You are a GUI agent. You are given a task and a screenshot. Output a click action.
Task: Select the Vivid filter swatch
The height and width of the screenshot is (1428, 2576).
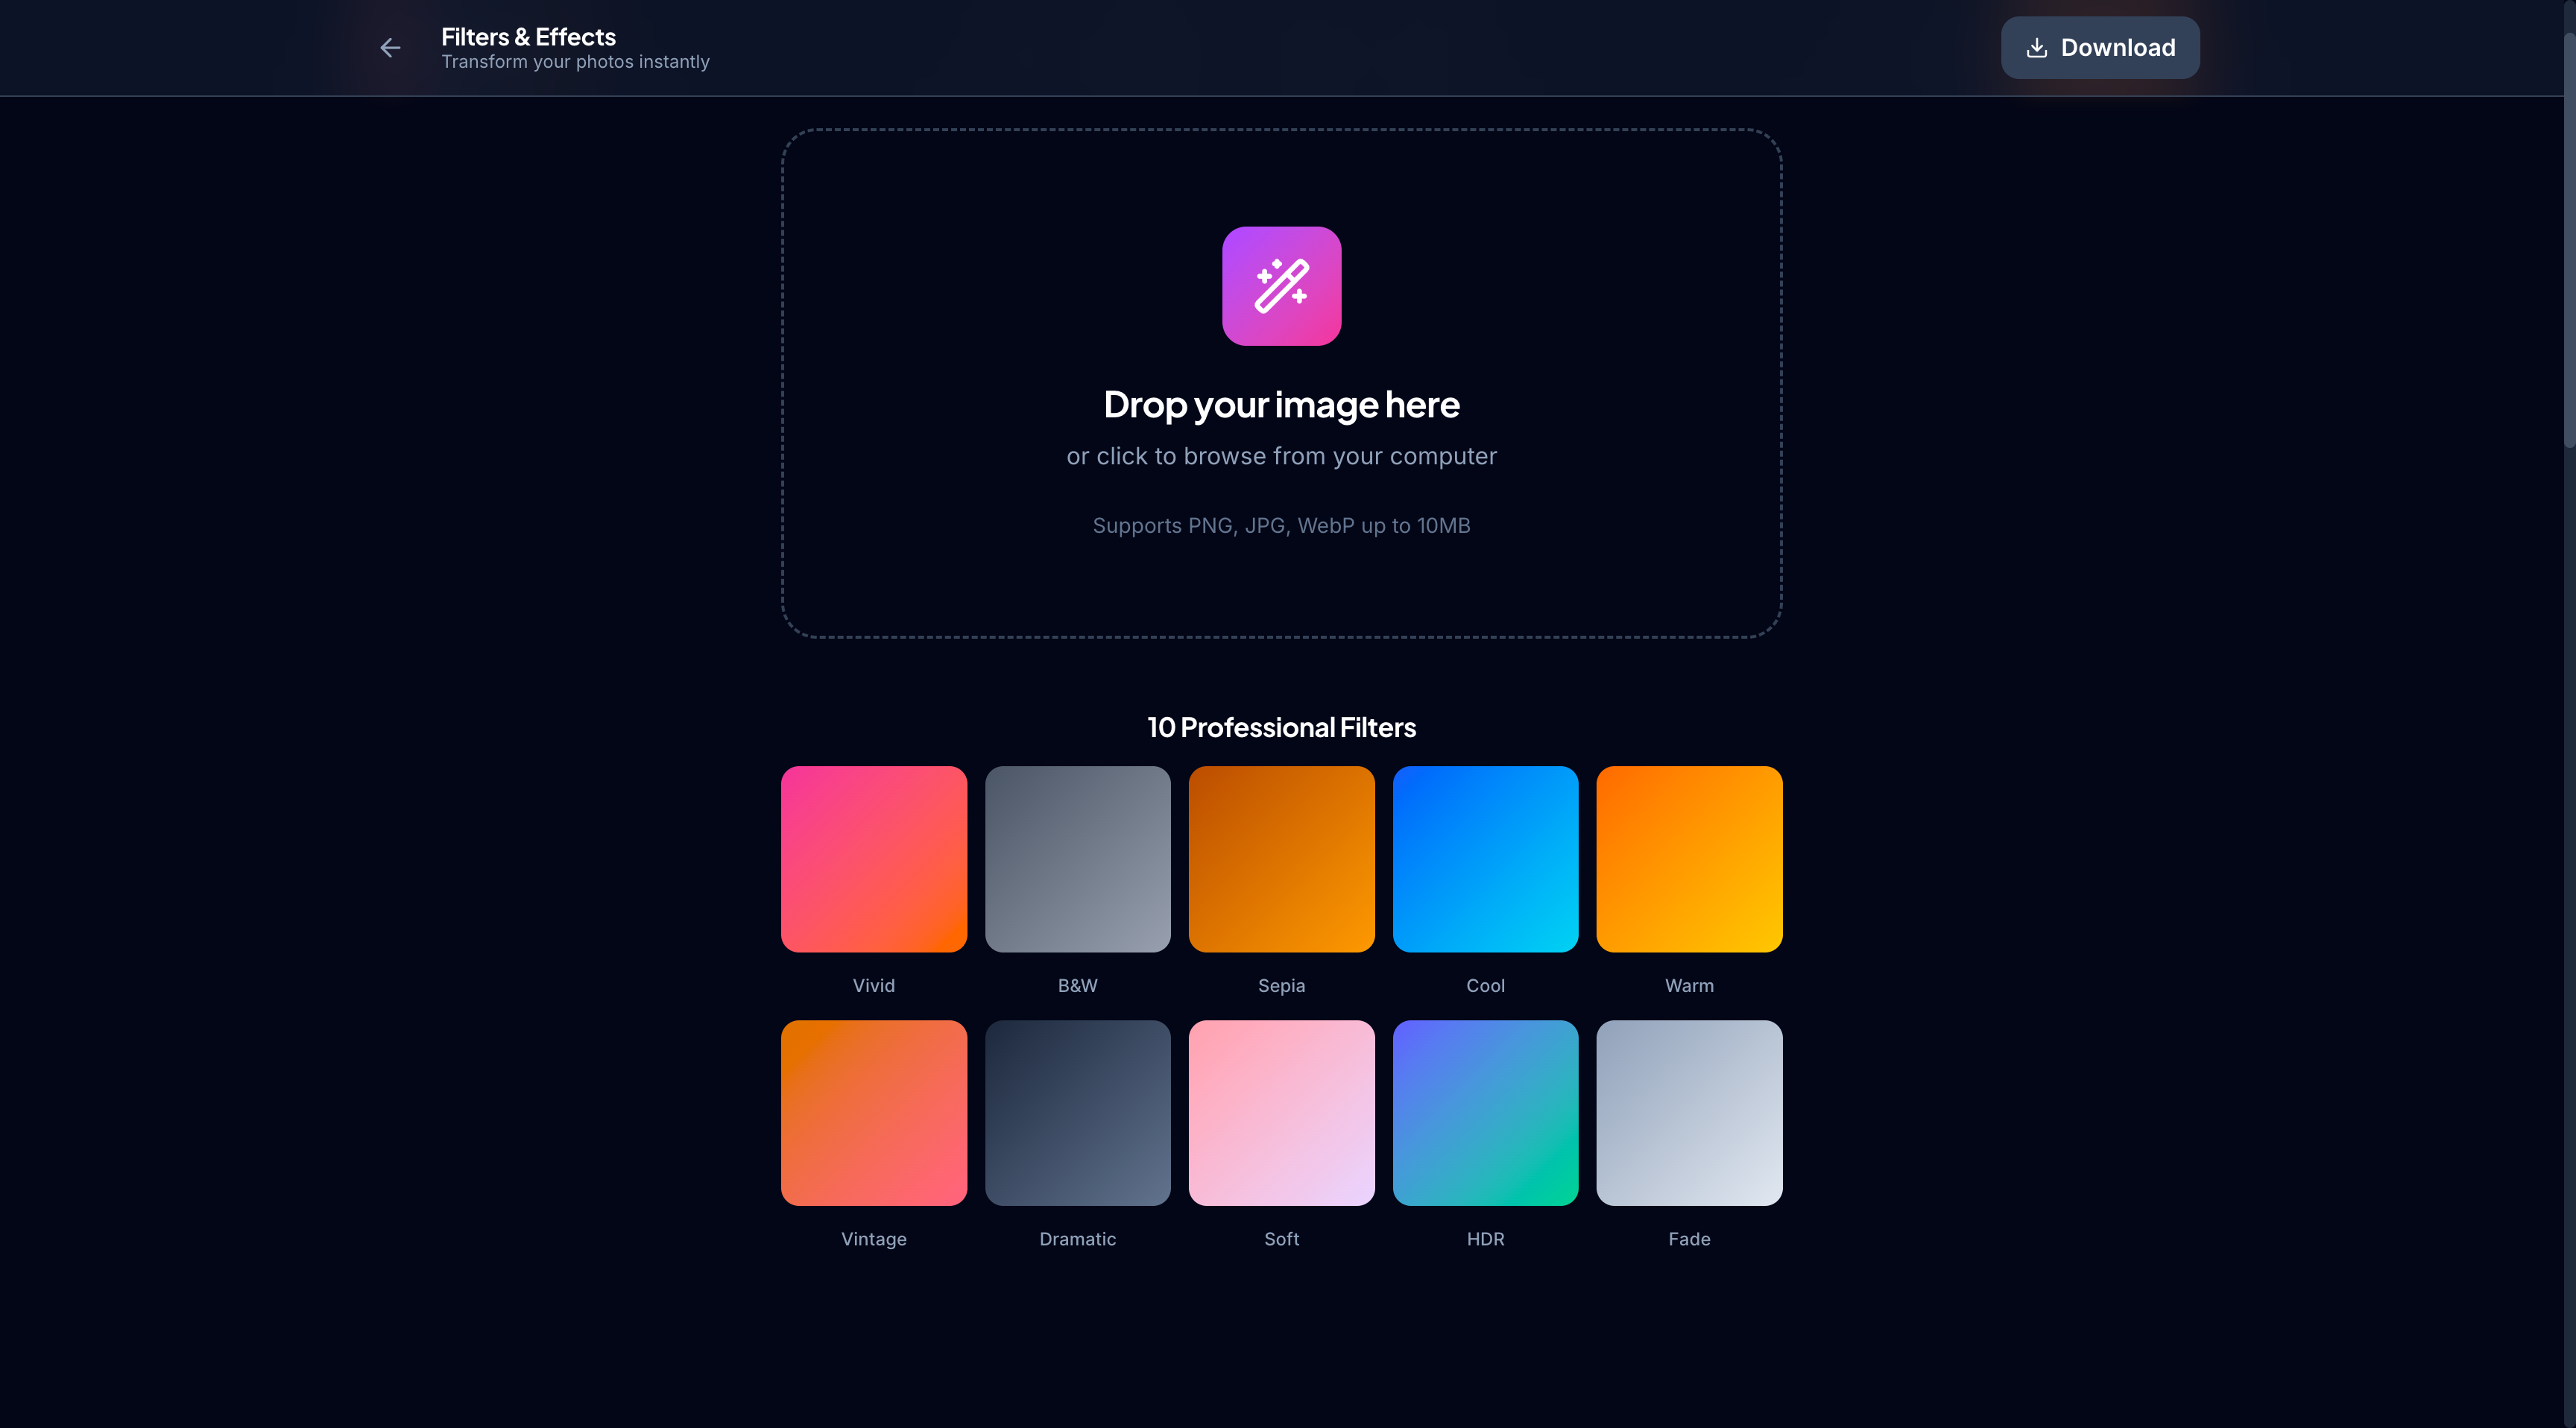pos(873,859)
